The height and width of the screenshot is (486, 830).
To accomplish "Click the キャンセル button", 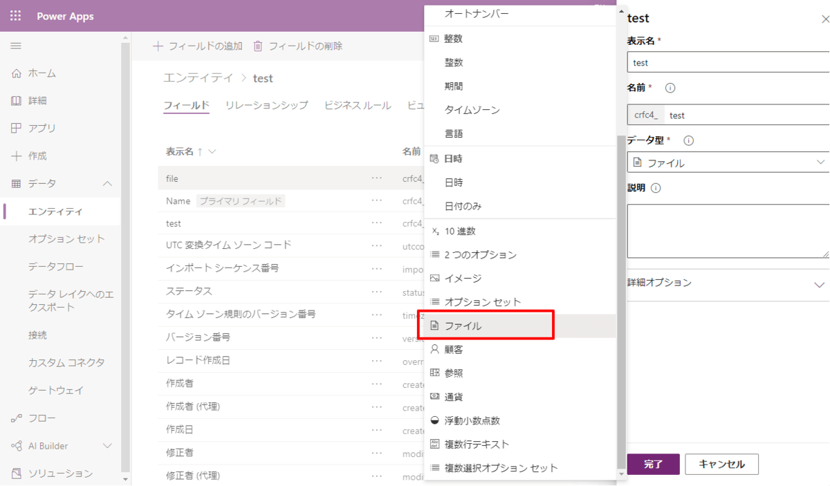I will point(722,464).
